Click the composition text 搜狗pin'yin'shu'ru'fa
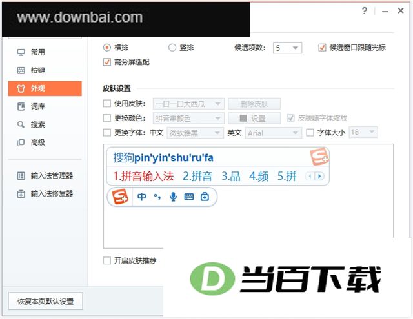413x319 pixels. click(x=163, y=158)
